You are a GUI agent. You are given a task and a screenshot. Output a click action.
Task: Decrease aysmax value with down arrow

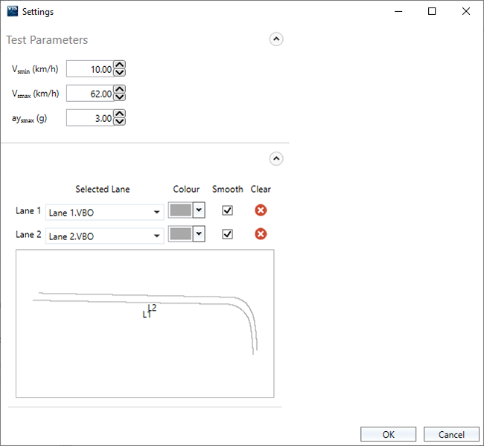pos(120,122)
